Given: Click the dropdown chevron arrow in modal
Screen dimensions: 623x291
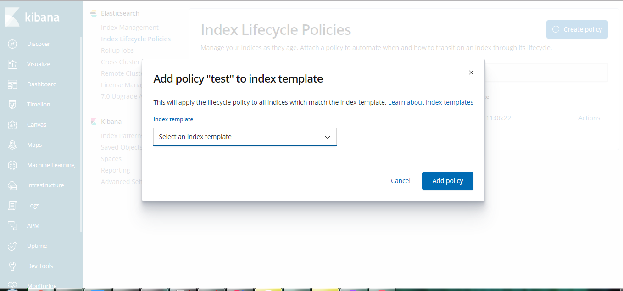Looking at the screenshot, I should [328, 137].
